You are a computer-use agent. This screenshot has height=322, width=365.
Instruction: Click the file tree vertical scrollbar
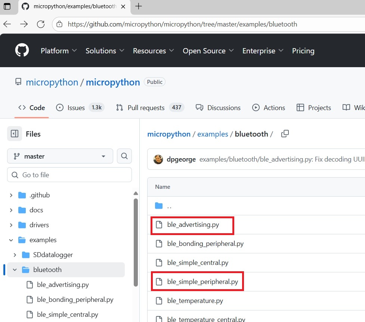[x=136, y=239]
